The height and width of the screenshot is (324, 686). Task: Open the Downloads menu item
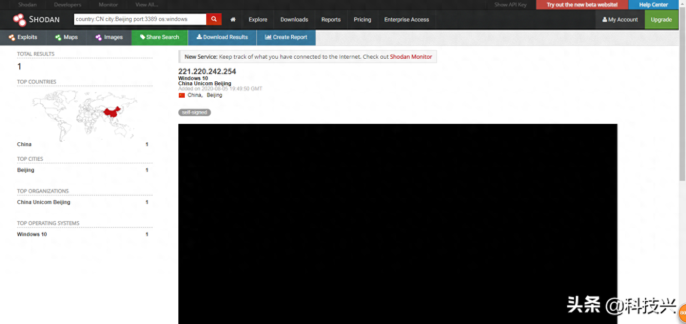(x=294, y=20)
